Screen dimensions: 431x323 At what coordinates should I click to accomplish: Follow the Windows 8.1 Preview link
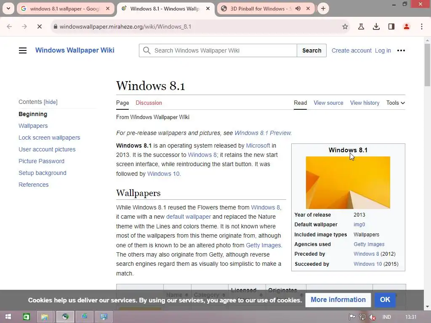263,133
